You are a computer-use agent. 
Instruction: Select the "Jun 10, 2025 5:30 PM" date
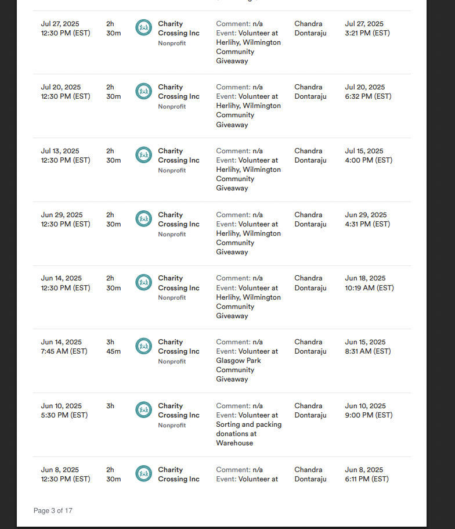point(64,411)
